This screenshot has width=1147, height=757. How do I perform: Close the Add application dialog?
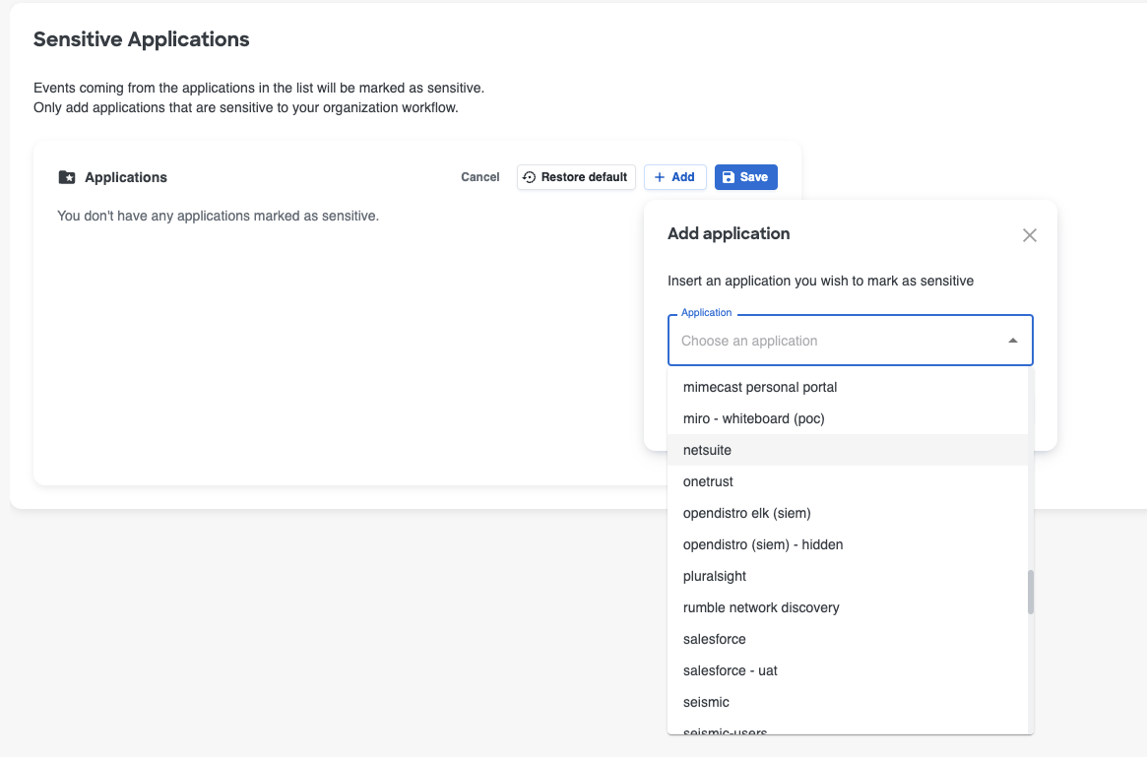[1029, 235]
